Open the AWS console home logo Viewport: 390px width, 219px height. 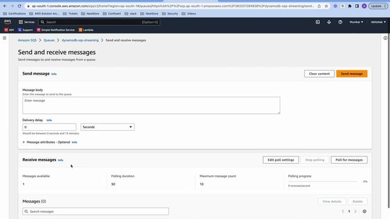7,22
